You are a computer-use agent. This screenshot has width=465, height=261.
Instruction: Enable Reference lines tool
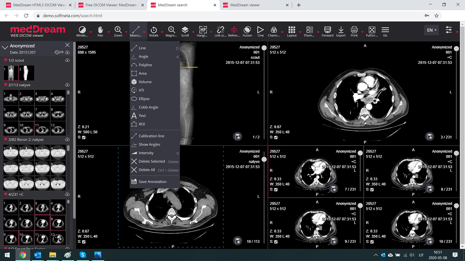[234, 31]
